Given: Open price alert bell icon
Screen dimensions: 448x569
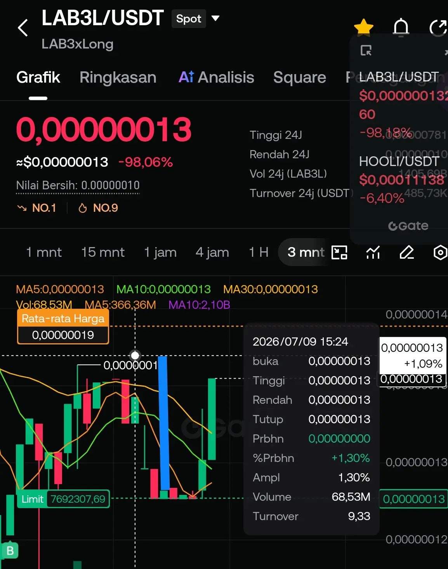Looking at the screenshot, I should pyautogui.click(x=401, y=28).
